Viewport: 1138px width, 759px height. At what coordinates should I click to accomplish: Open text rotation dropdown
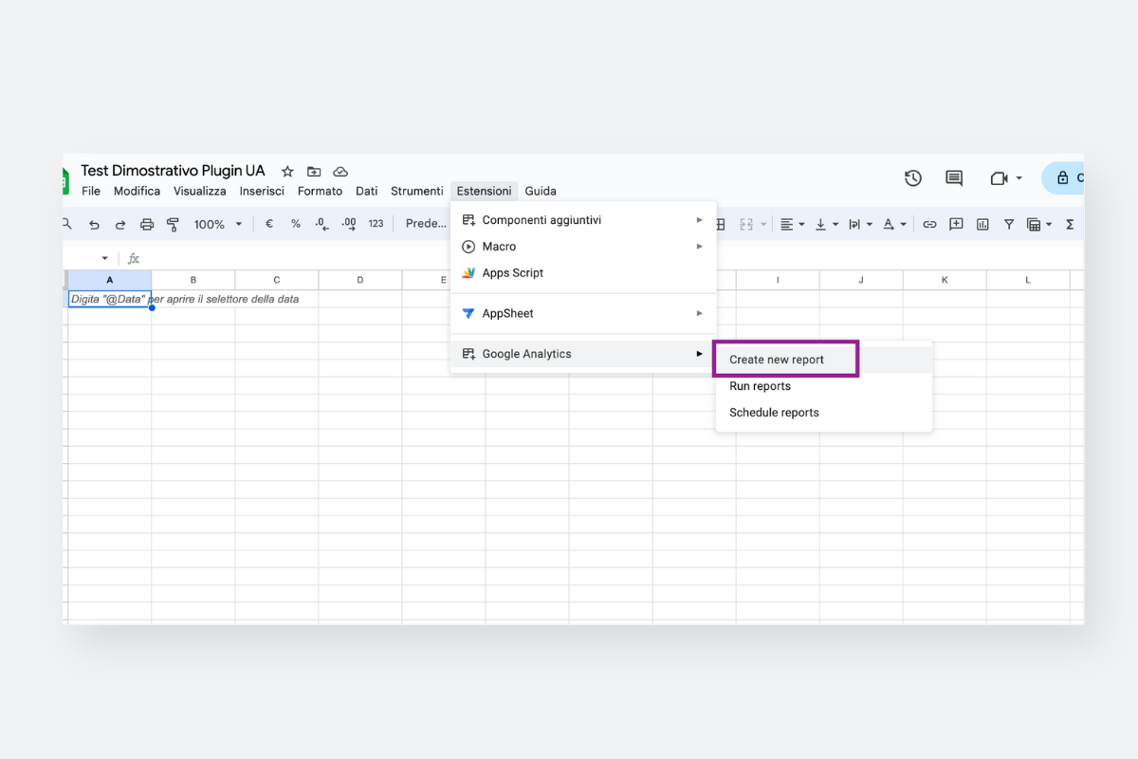pyautogui.click(x=895, y=225)
